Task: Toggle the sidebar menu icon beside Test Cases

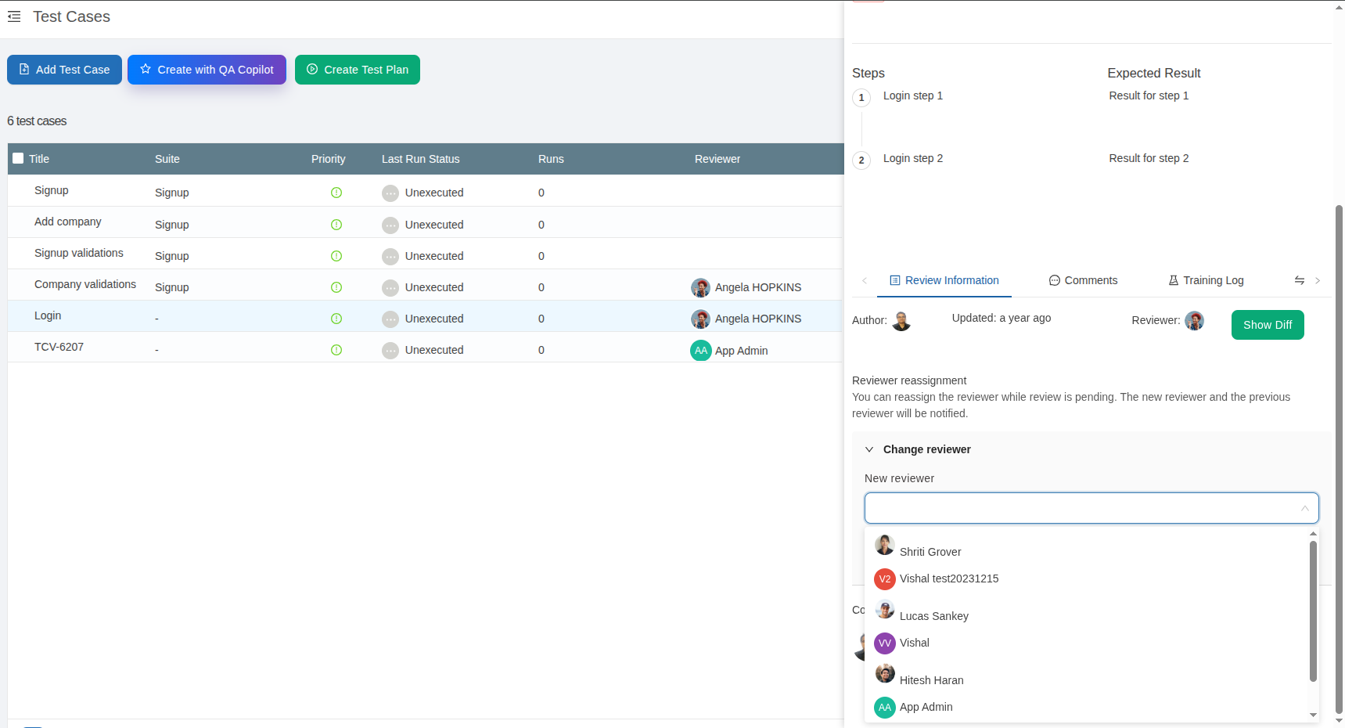Action: (x=14, y=16)
